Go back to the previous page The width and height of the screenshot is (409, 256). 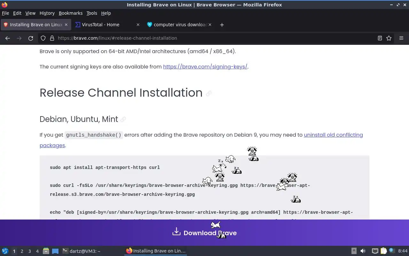(x=8, y=38)
